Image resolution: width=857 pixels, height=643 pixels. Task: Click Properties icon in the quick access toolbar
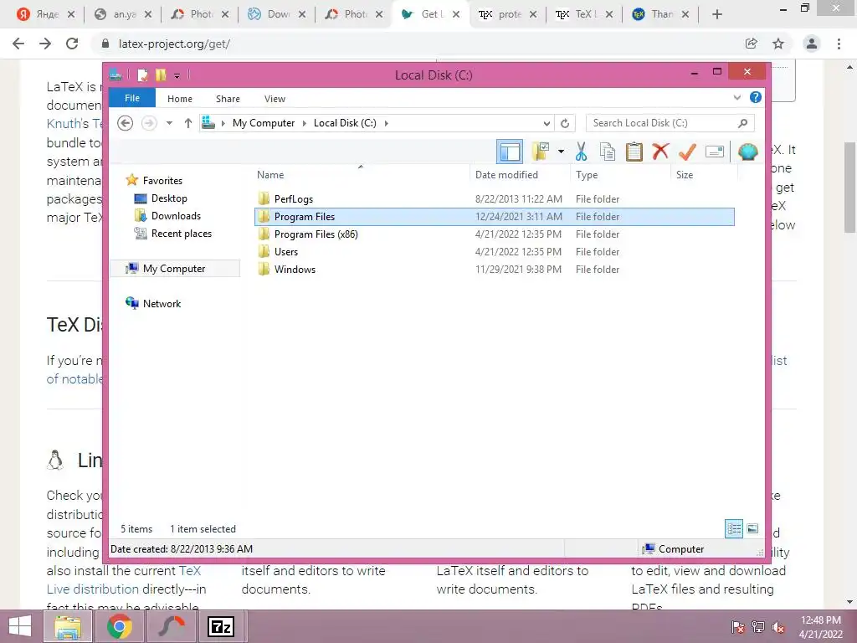[x=142, y=75]
